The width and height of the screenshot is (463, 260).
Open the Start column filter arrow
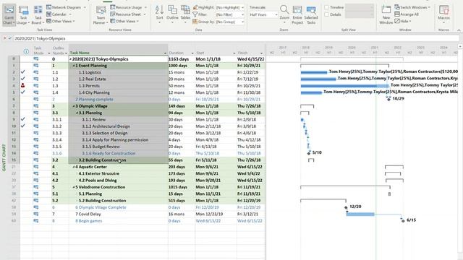pyautogui.click(x=234, y=53)
